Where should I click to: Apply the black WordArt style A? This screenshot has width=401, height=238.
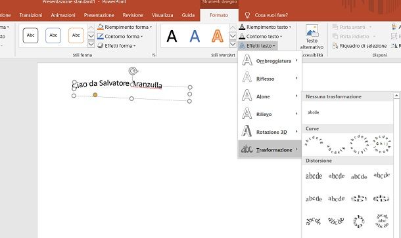coord(172,36)
